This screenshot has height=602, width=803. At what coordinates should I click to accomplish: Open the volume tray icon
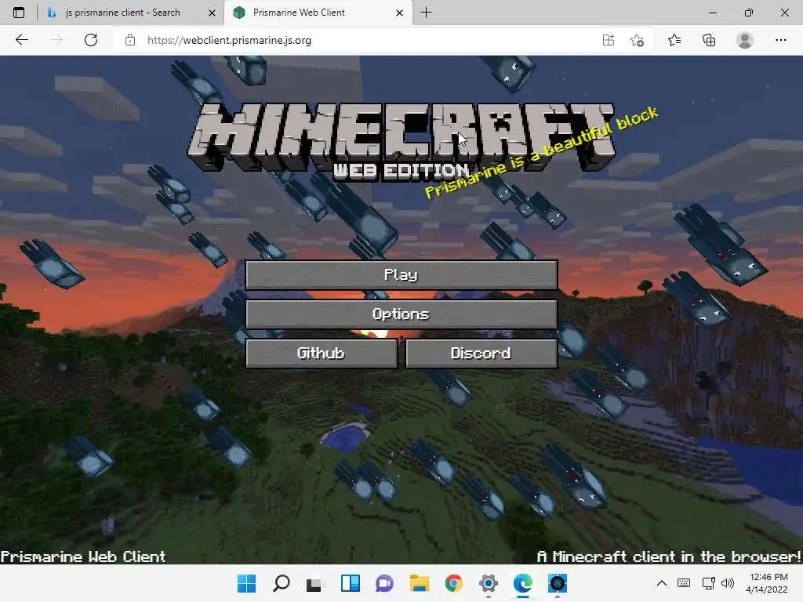pyautogui.click(x=727, y=583)
